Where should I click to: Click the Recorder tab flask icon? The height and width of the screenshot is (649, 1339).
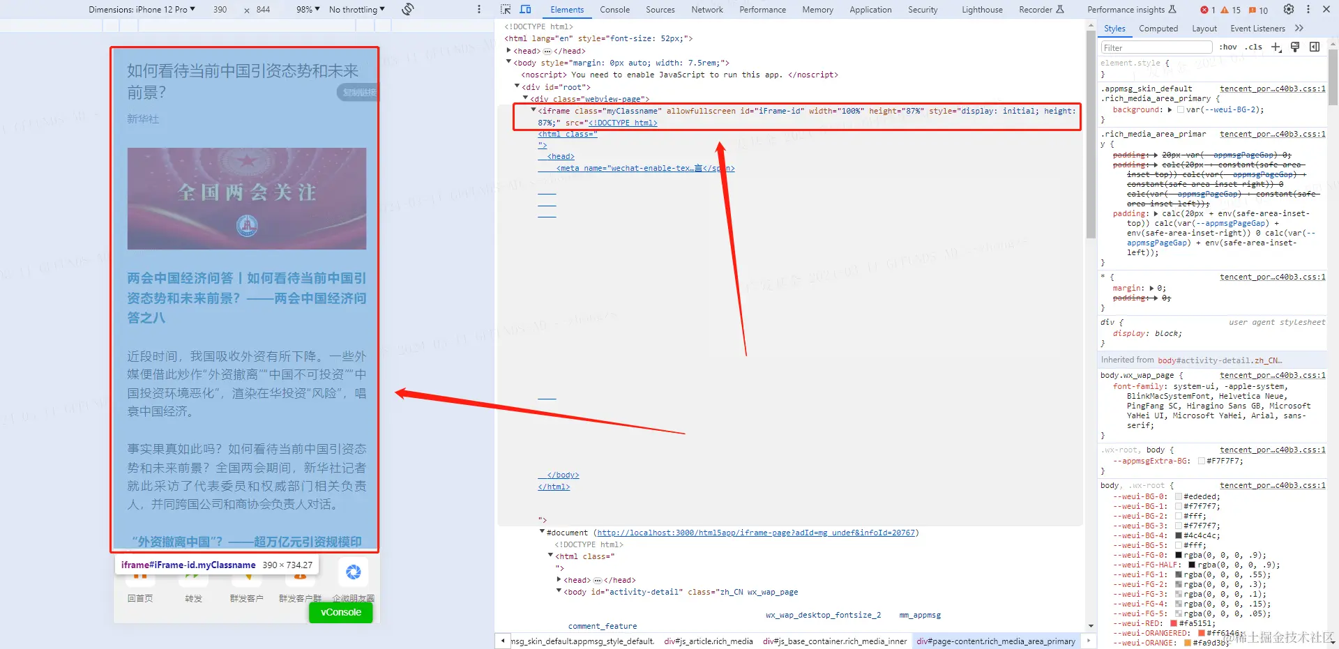click(x=1060, y=9)
